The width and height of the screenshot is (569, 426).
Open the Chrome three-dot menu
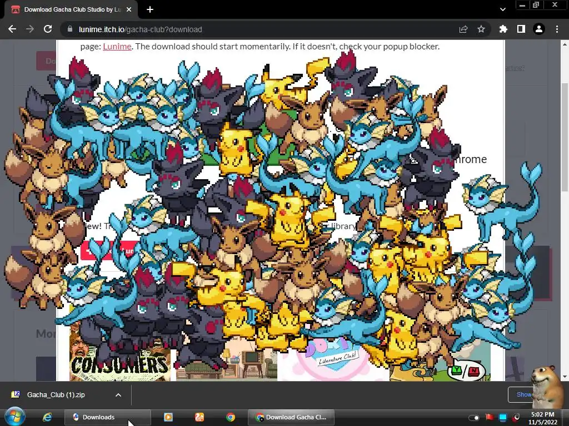pos(557,29)
